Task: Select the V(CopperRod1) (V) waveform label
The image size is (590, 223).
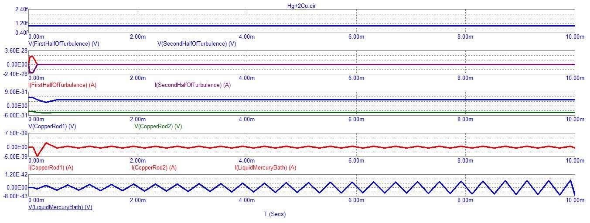Action: pos(52,126)
